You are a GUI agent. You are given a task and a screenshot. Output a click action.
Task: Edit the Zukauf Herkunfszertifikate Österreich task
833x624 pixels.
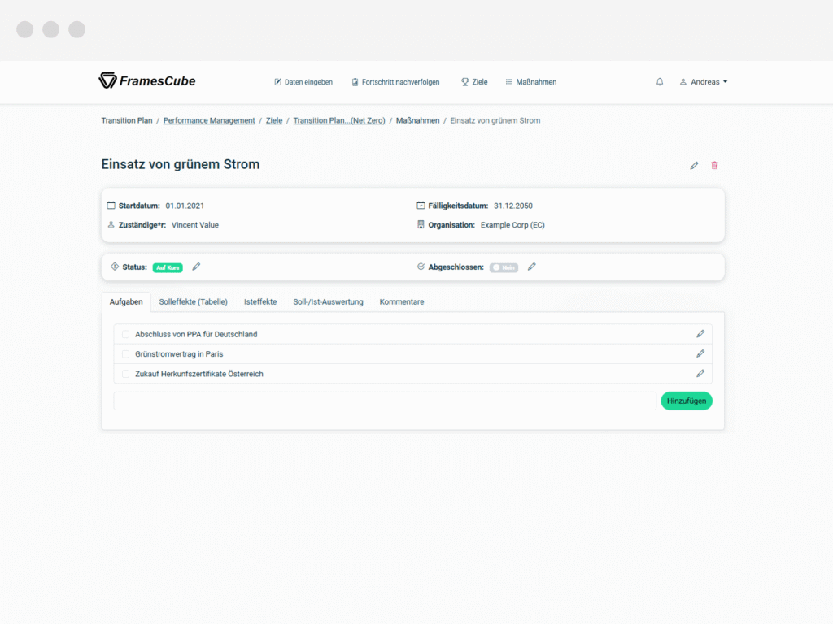(x=700, y=374)
